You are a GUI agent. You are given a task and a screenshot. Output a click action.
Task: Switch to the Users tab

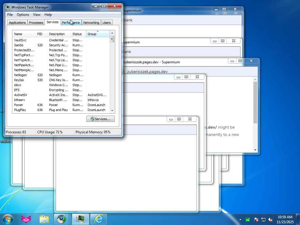pyautogui.click(x=107, y=22)
